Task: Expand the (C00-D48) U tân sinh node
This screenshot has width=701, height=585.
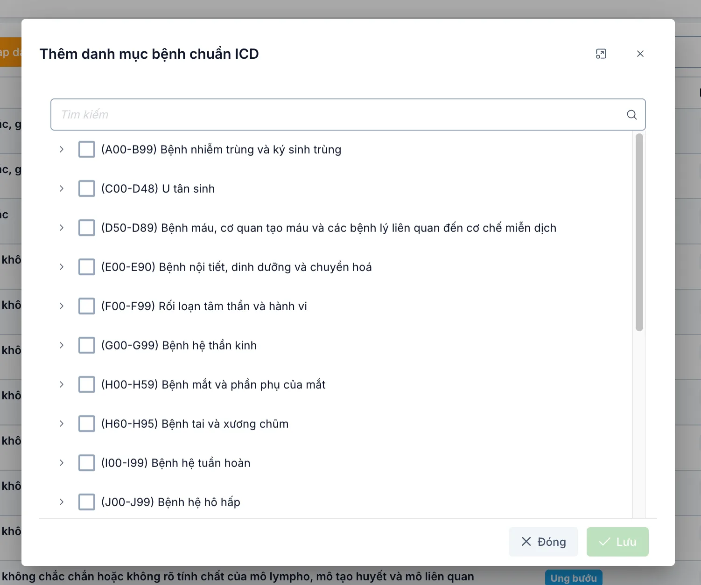Action: pyautogui.click(x=62, y=188)
